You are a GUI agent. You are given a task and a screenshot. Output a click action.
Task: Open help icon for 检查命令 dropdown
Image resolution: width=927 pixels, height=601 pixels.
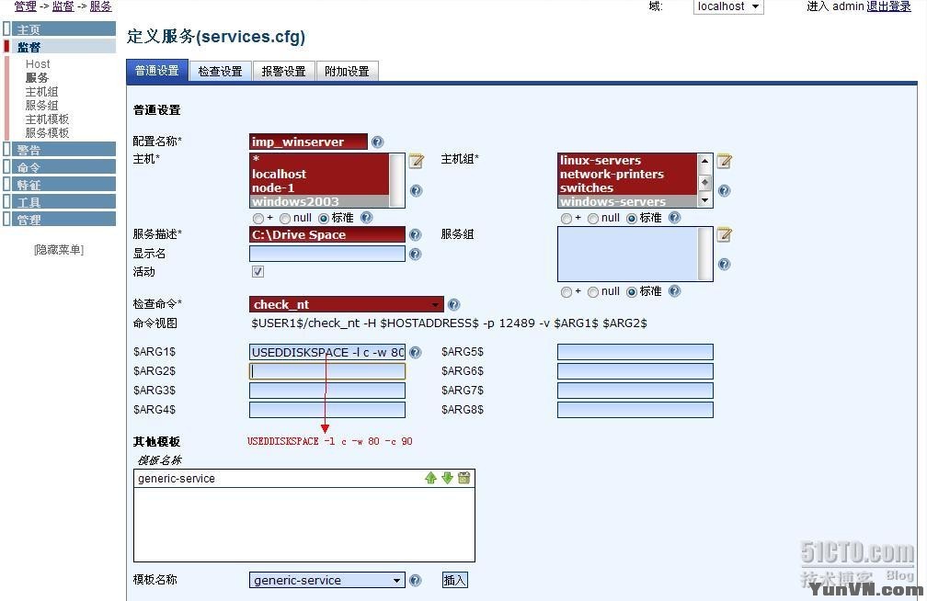[x=454, y=304]
